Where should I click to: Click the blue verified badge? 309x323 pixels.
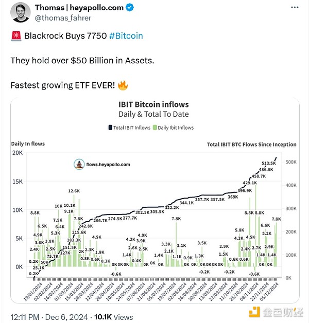pos(131,8)
